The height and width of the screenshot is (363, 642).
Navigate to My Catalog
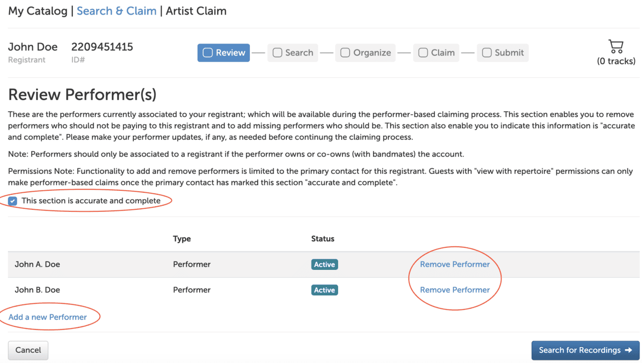coord(38,11)
